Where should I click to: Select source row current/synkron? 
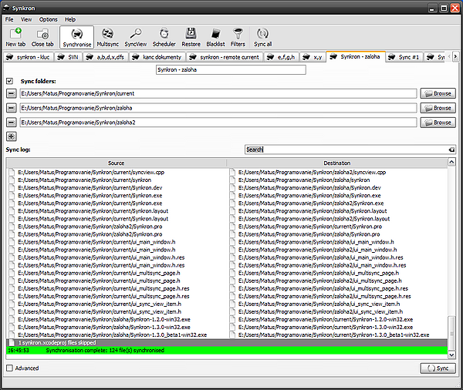[84, 180]
